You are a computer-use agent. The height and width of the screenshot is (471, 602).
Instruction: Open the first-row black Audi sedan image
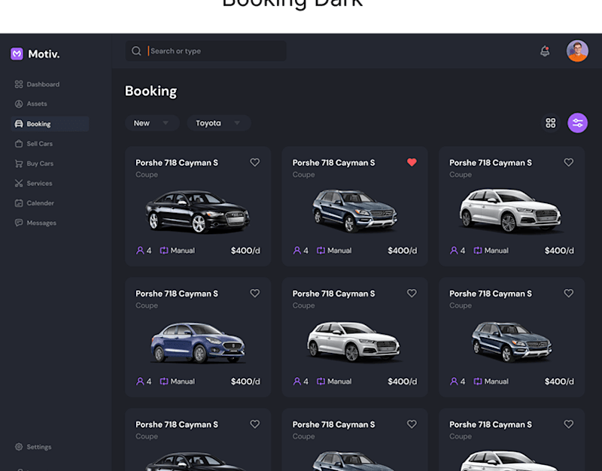197,211
